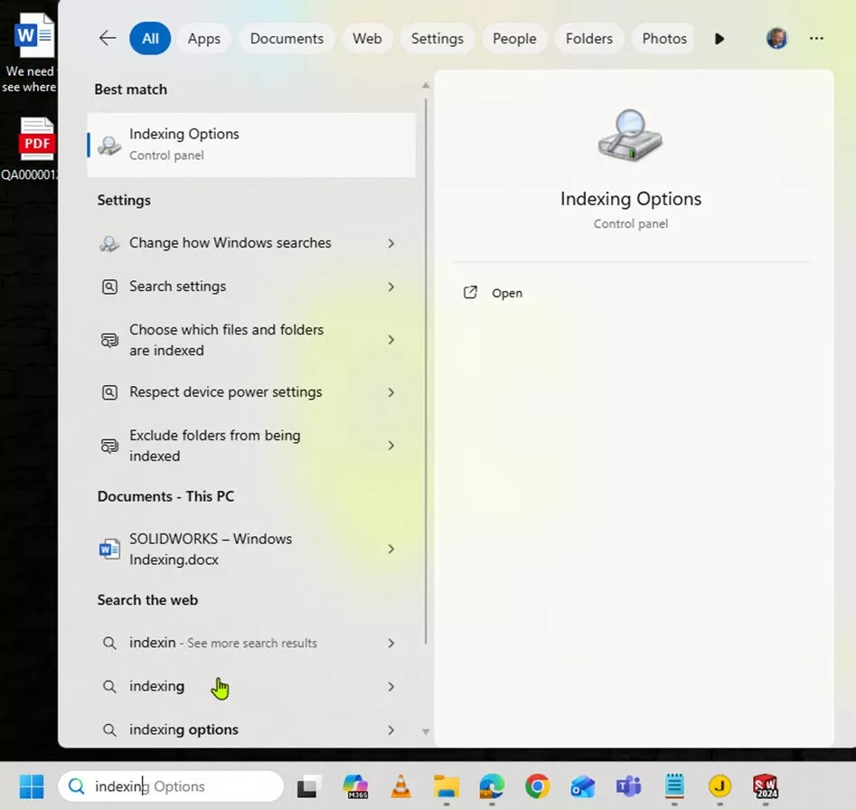The width and height of the screenshot is (856, 810).
Task: Click the Search settings result icon
Action: pyautogui.click(x=109, y=287)
